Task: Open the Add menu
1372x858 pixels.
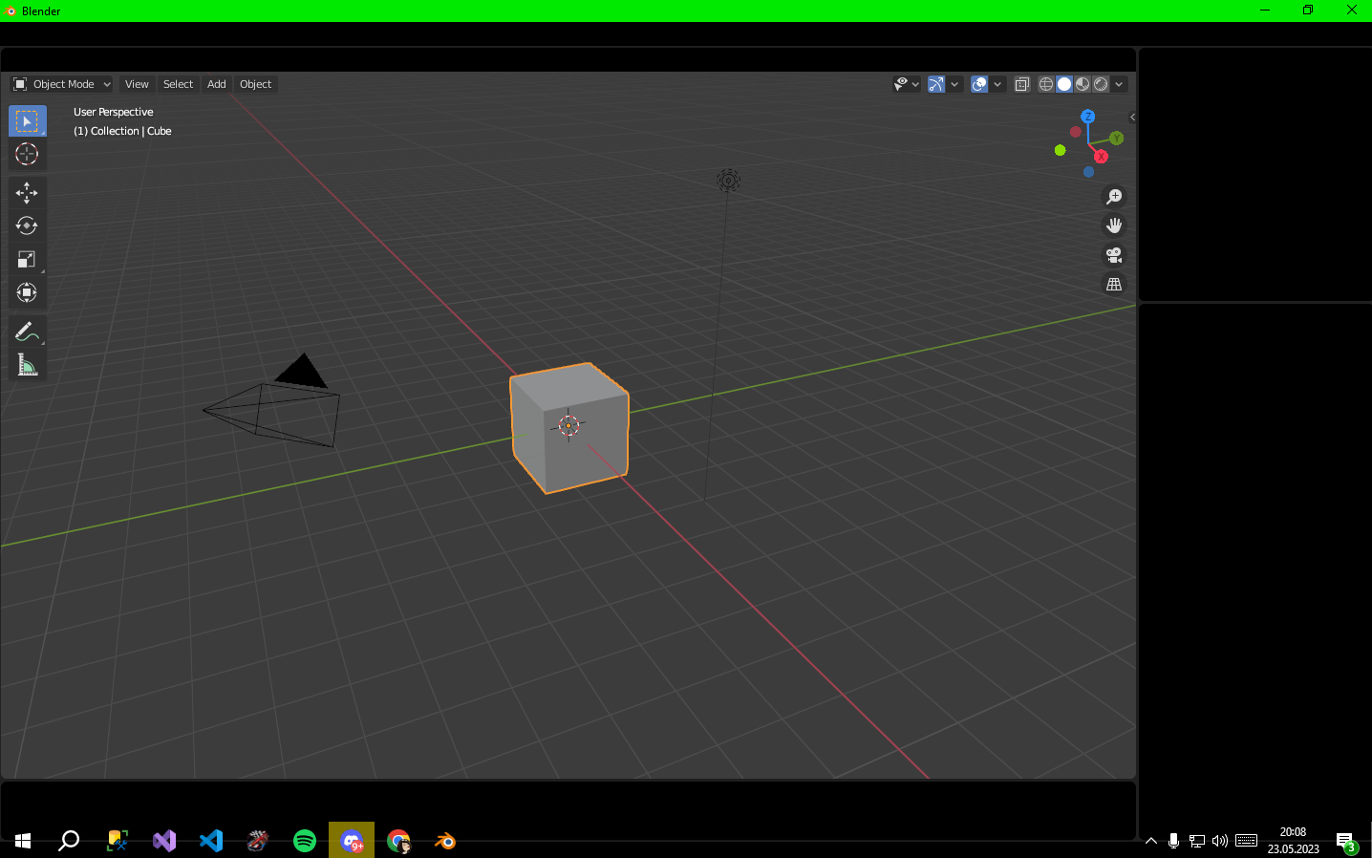Action: [217, 84]
